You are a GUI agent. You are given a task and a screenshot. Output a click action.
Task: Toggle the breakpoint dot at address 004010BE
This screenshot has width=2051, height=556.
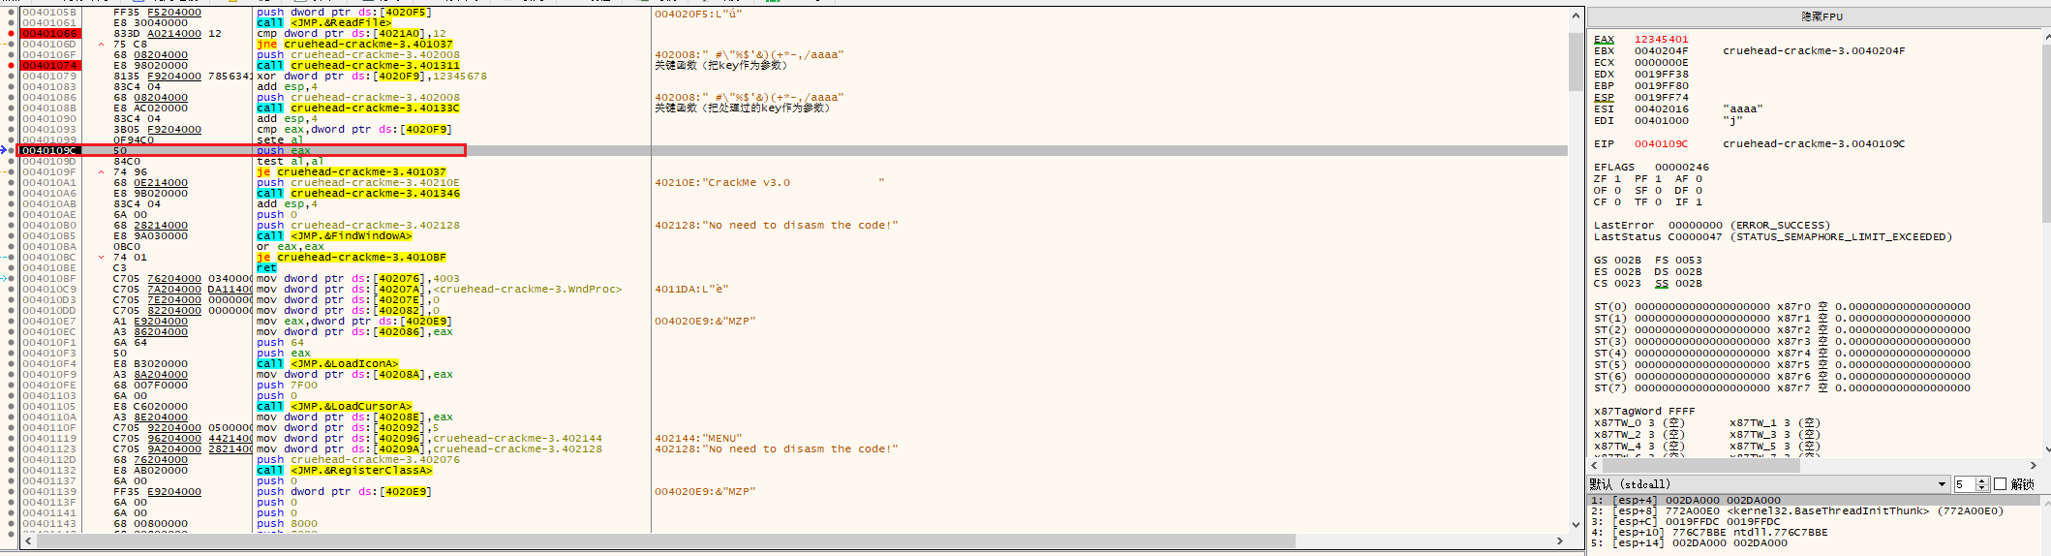coord(11,268)
